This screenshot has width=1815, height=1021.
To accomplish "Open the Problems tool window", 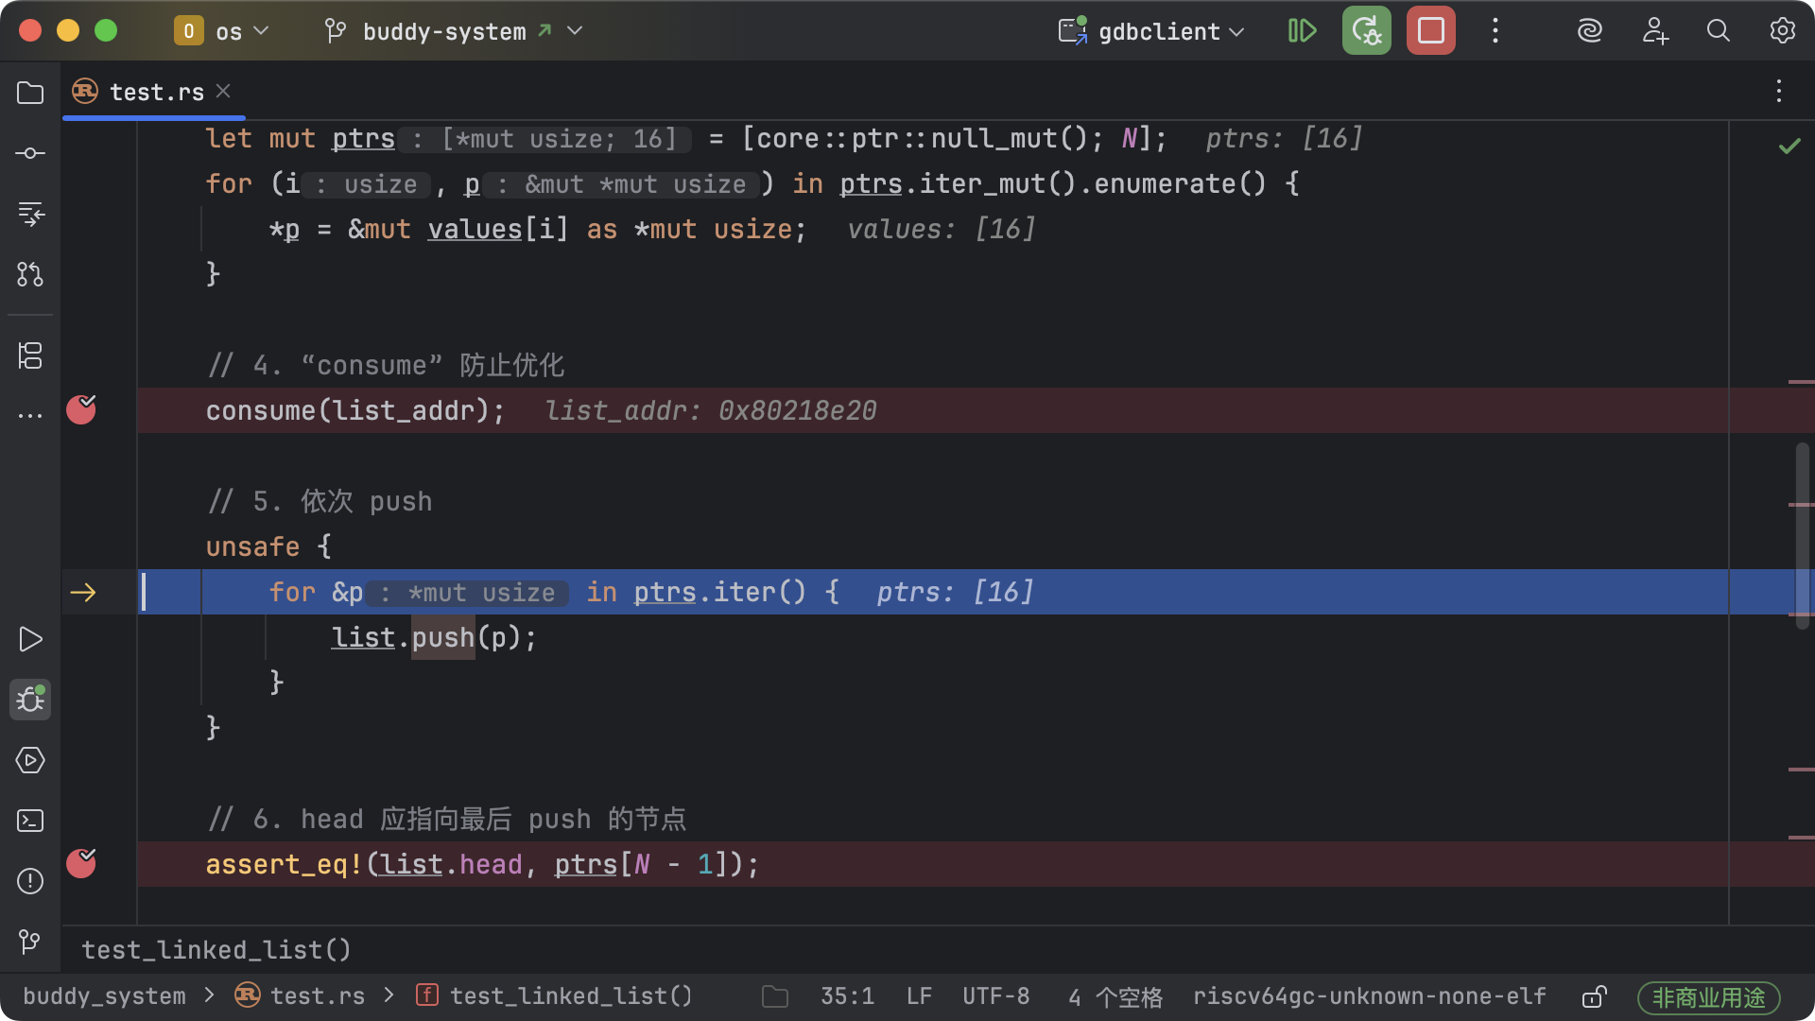I will click(30, 881).
